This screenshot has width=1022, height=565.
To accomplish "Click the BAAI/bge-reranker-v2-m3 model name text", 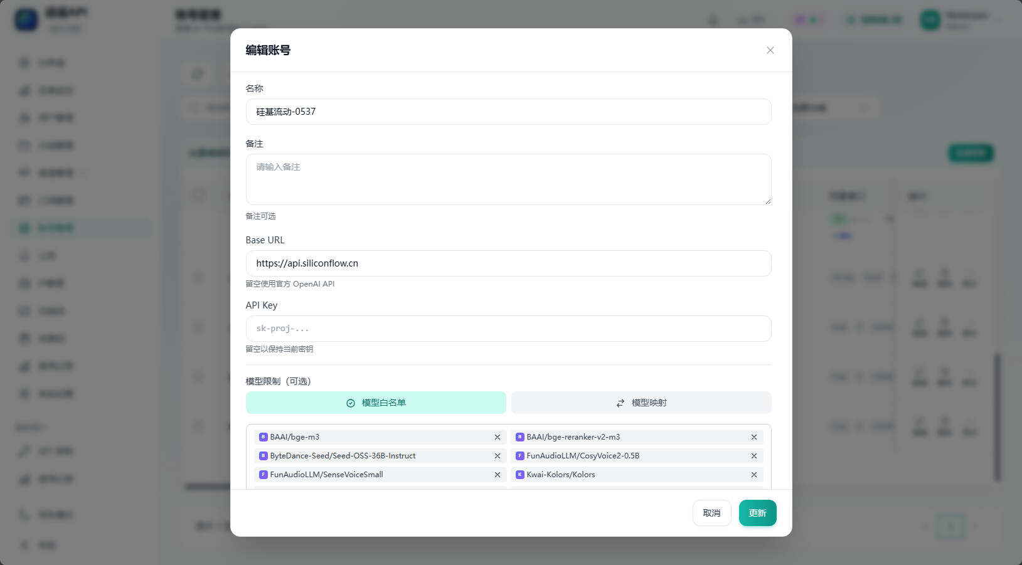I will (573, 437).
